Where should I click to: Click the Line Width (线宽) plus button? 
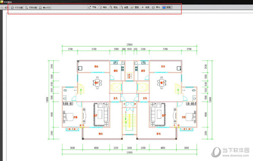tap(145, 7)
